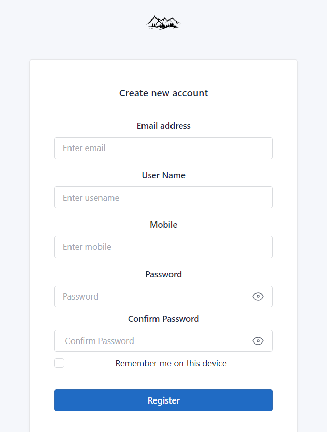Image resolution: width=327 pixels, height=432 pixels.
Task: Show the Password field characters using the eye icon
Action: (258, 296)
